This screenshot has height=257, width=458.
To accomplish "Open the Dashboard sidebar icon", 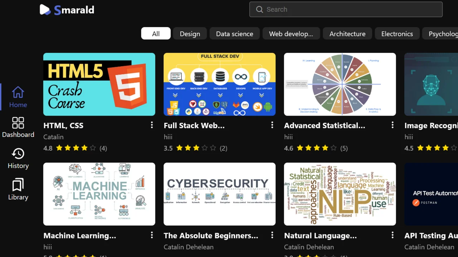I will (x=18, y=123).
